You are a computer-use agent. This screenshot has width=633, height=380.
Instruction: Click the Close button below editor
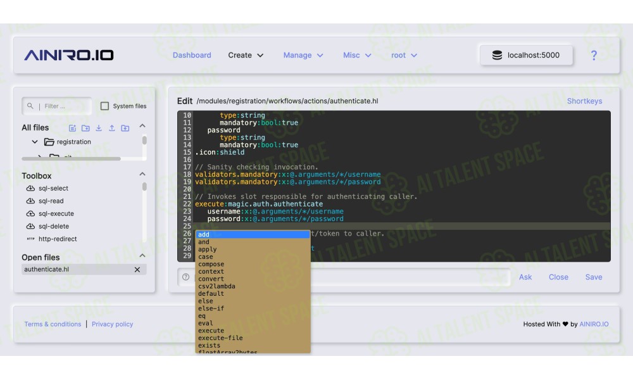(x=558, y=277)
